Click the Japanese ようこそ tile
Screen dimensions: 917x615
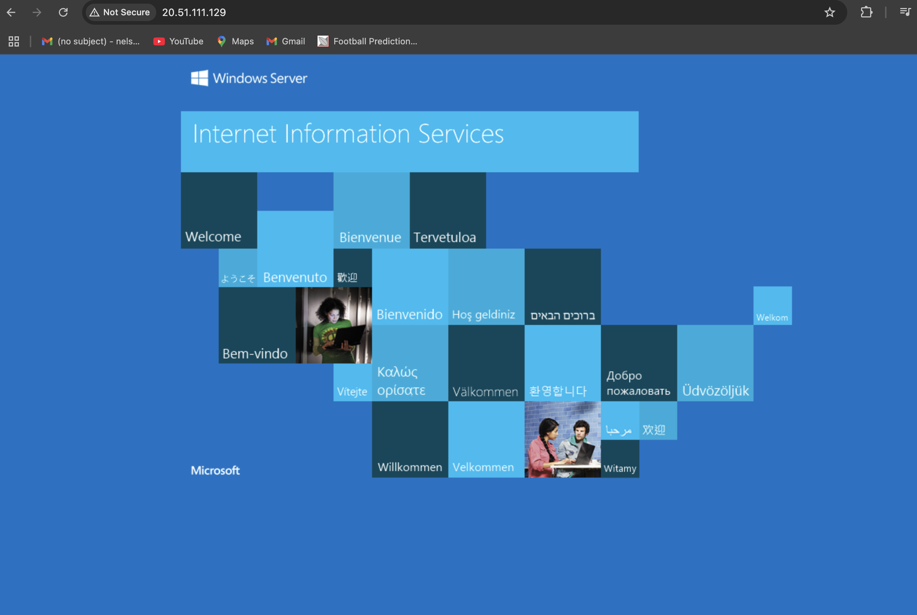[238, 268]
